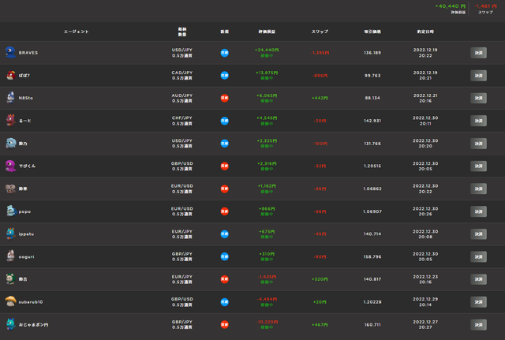Click the red badge in the 1.06862 row
Viewport: 505px width, 340px height.
(x=224, y=189)
